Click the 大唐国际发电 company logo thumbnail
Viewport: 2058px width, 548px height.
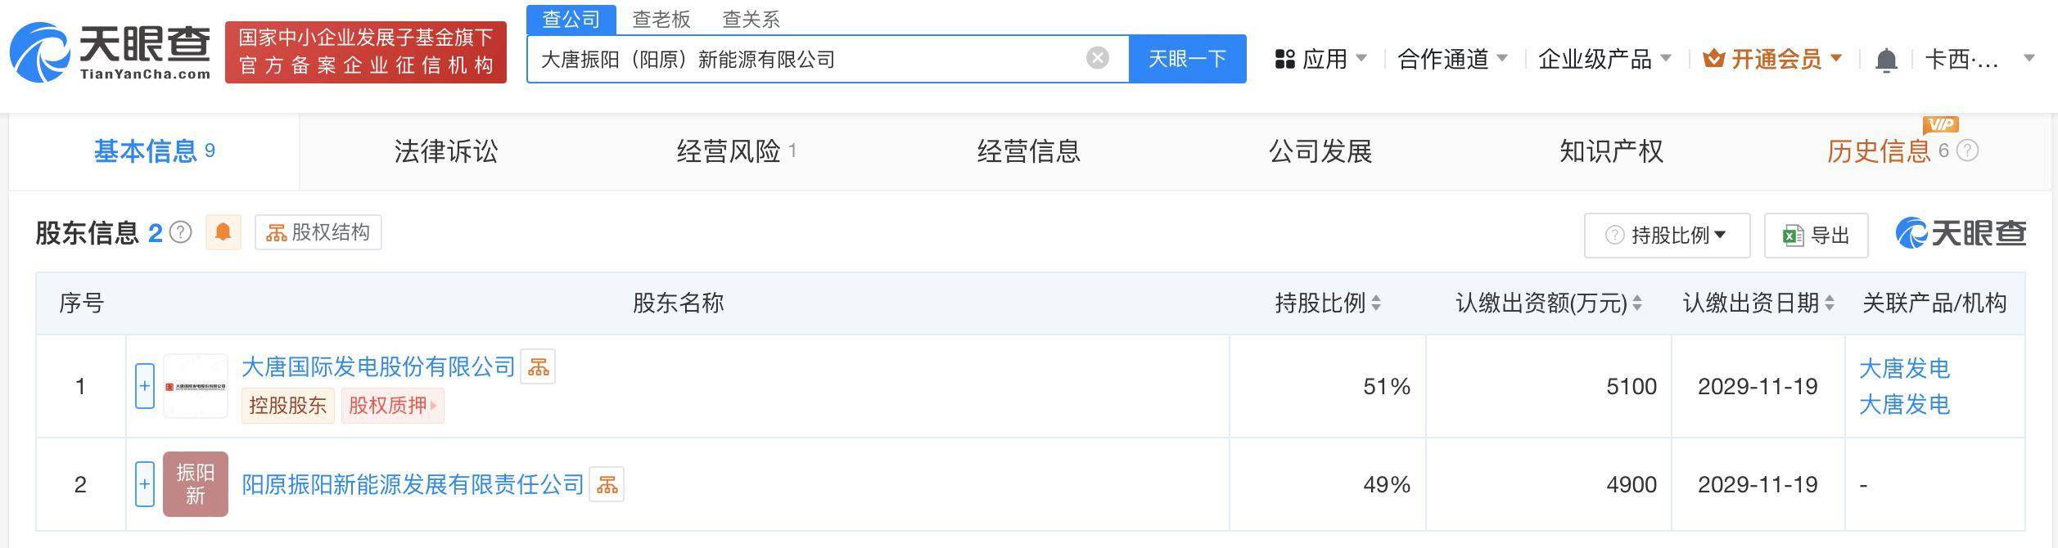[x=195, y=386]
